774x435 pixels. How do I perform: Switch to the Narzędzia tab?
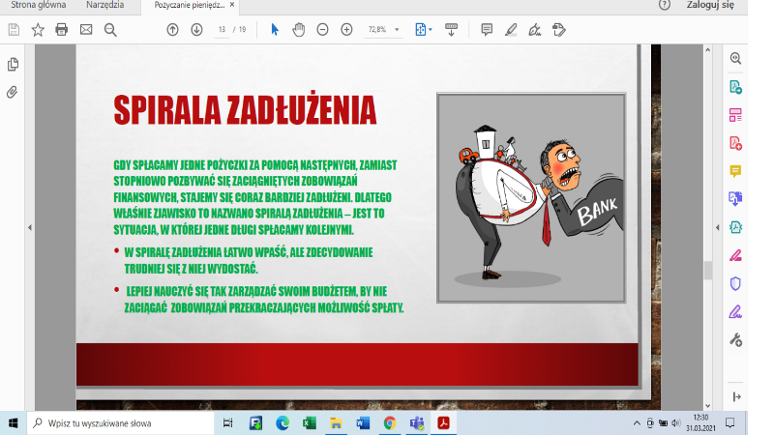(104, 6)
